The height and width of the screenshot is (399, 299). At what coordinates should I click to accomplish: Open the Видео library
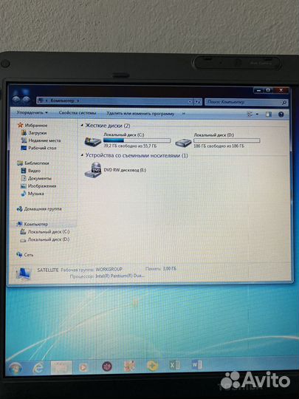tap(34, 171)
